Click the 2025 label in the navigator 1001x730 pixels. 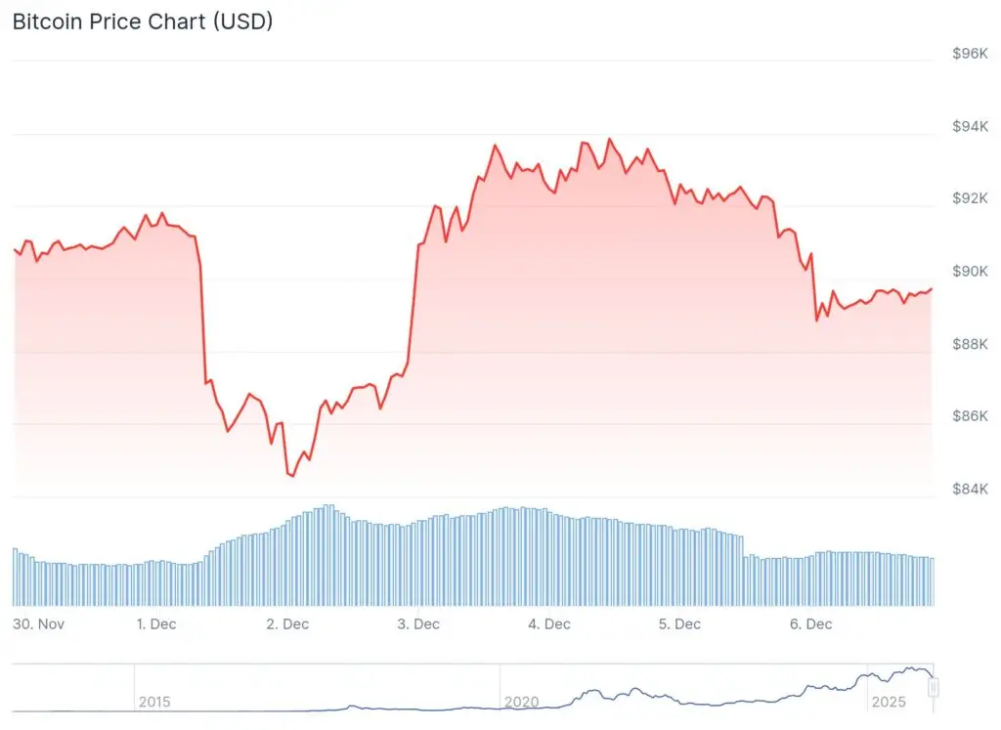[888, 702]
